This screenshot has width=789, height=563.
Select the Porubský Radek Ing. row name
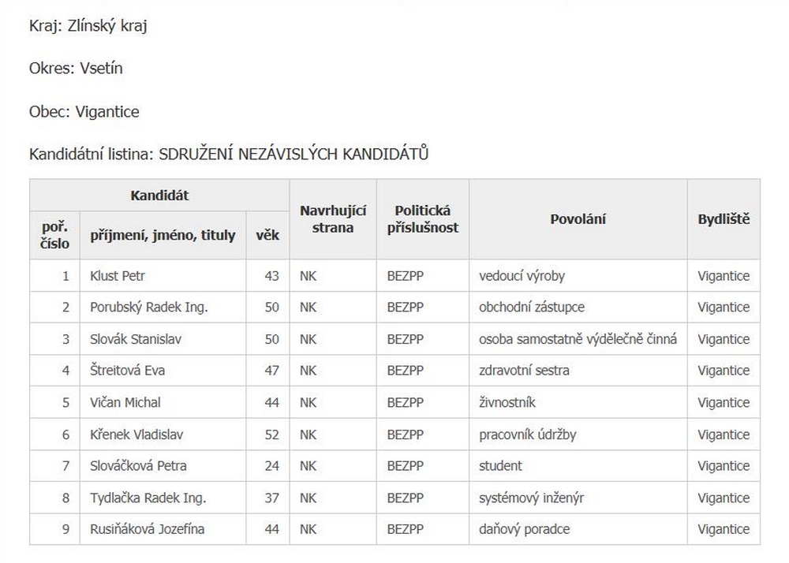tap(149, 308)
